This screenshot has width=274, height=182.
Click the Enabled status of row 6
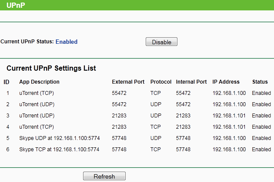[x=261, y=149]
